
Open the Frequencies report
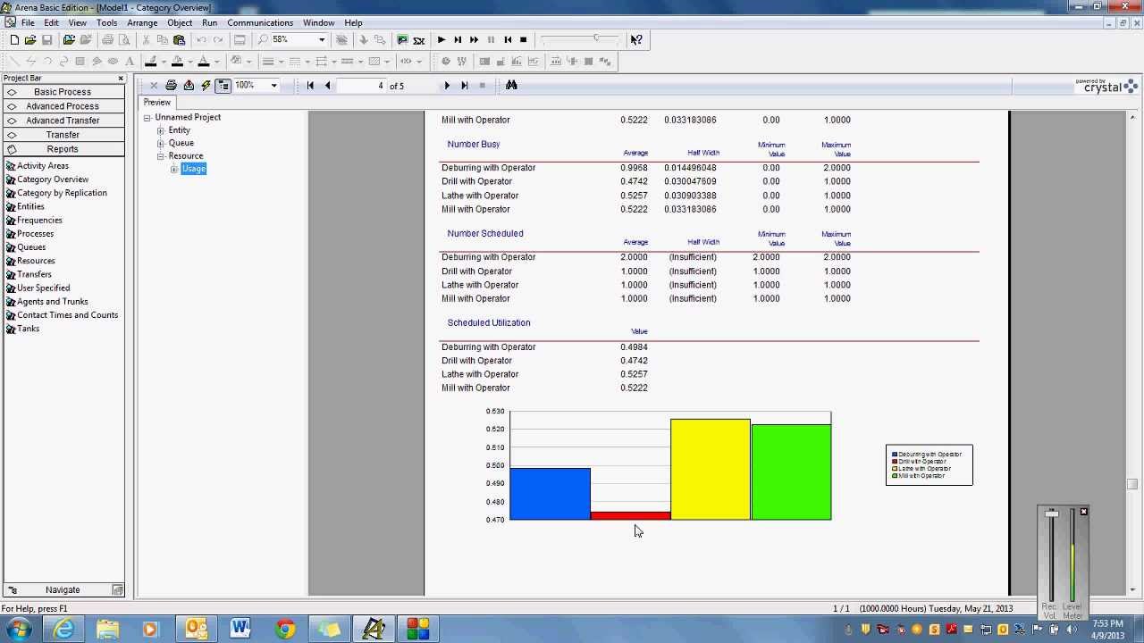(34, 221)
